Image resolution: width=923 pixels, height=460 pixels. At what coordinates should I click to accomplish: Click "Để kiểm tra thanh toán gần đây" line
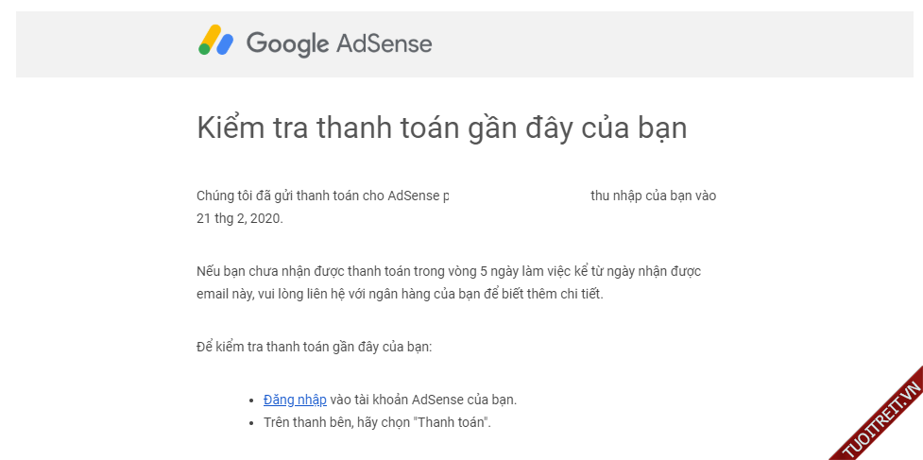[x=314, y=347]
